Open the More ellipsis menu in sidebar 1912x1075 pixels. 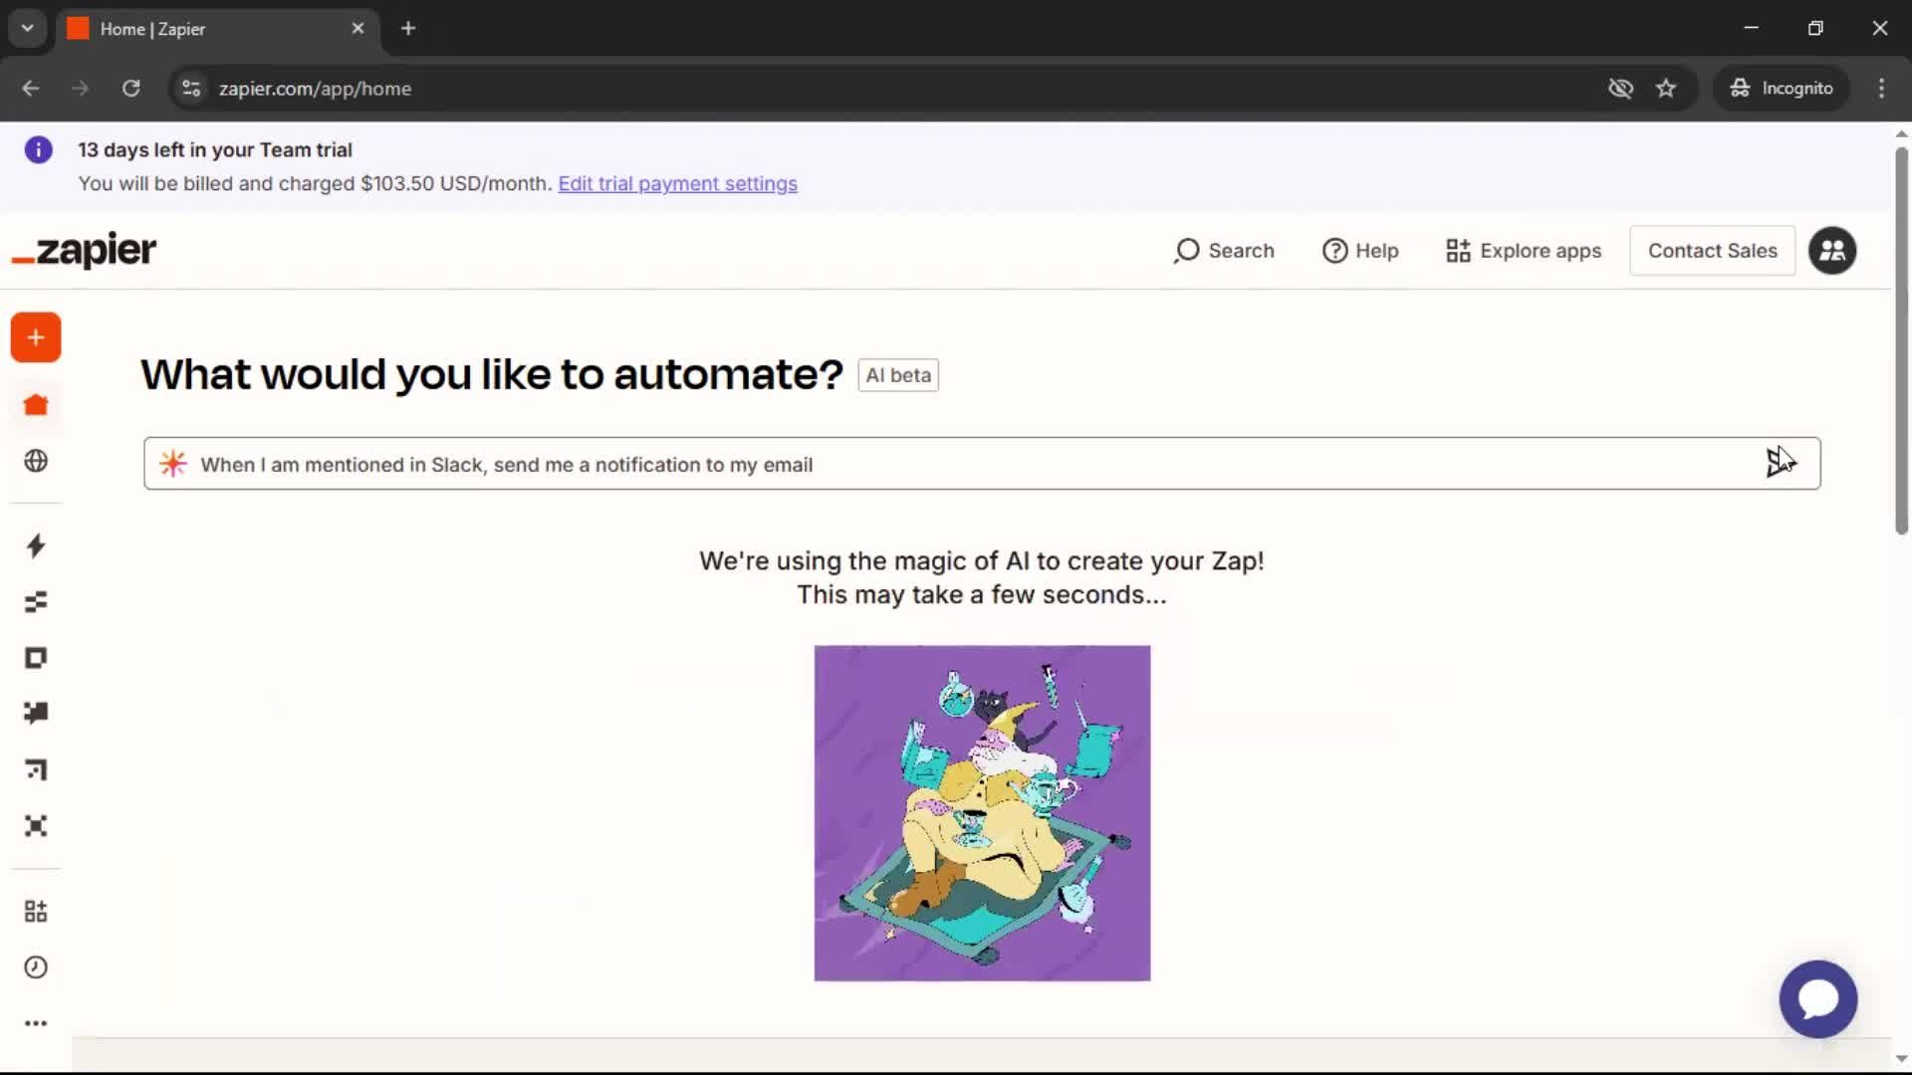click(x=36, y=1023)
